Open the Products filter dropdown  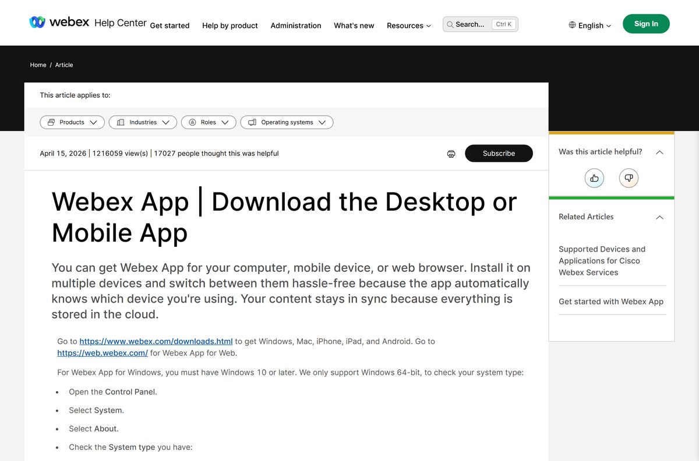click(72, 122)
